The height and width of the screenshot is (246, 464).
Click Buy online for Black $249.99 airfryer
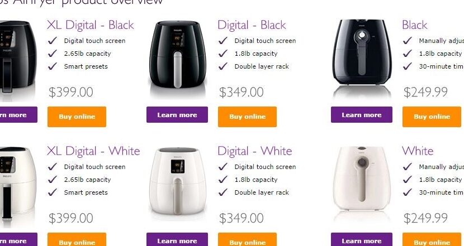click(x=432, y=117)
